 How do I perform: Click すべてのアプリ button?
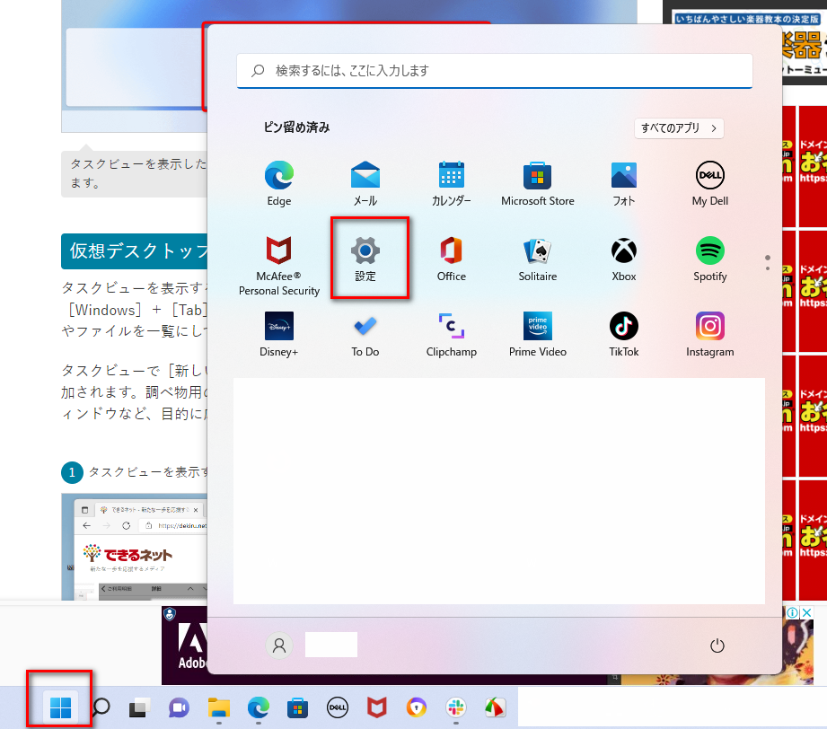pyautogui.click(x=679, y=128)
